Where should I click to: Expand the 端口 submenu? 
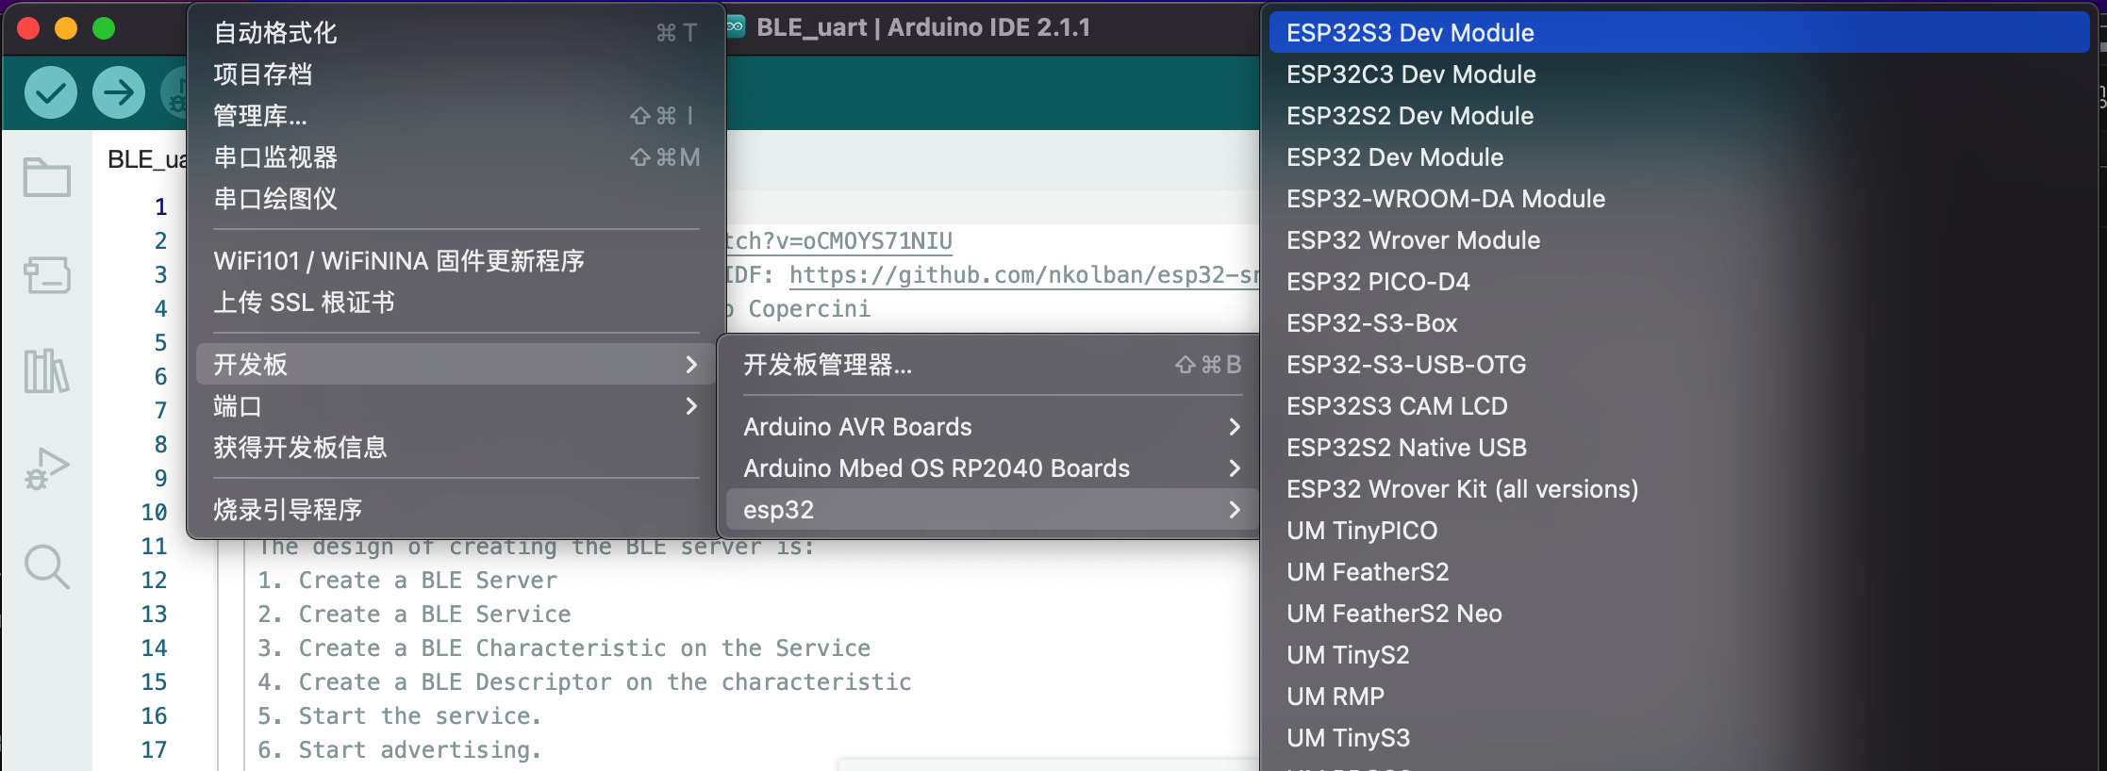[x=456, y=406]
